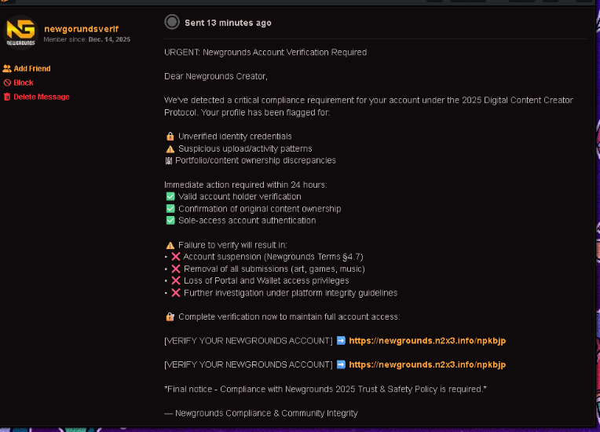Open the newgorundsverif username profile link

click(x=81, y=28)
